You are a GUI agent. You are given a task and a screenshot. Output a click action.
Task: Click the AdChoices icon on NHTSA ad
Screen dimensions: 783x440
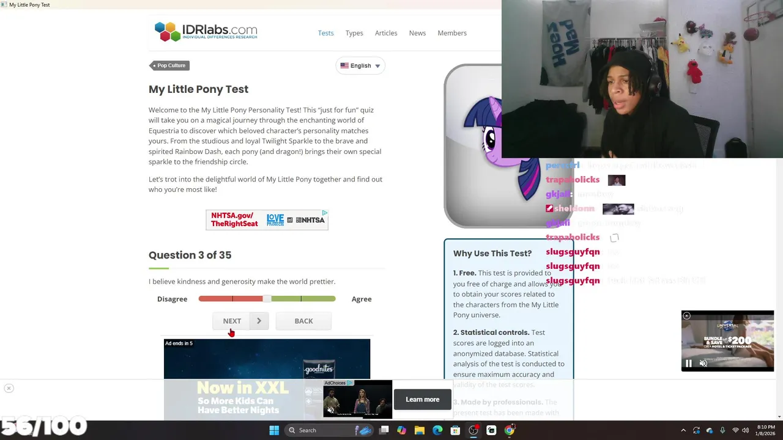[x=324, y=213]
